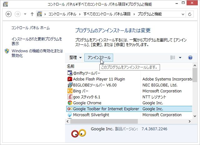Viewport: 200px width, 145px height.
Task: Select the Microsoft Silverlight entry
Action: click(91, 115)
